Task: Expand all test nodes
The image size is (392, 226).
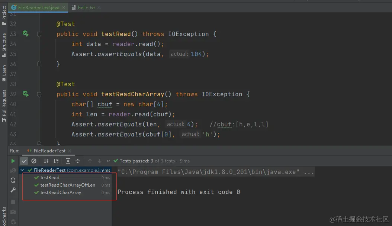Action: pos(68,161)
